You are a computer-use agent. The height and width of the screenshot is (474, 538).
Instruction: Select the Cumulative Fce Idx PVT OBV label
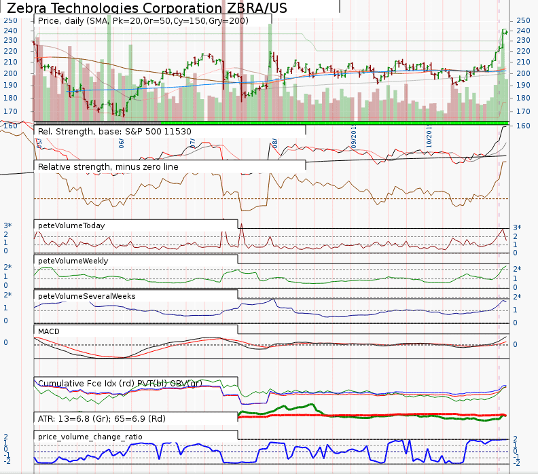(x=120, y=383)
